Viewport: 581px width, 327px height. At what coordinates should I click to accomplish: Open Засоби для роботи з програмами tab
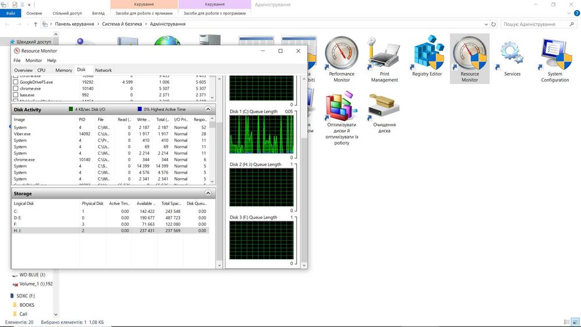pos(214,13)
